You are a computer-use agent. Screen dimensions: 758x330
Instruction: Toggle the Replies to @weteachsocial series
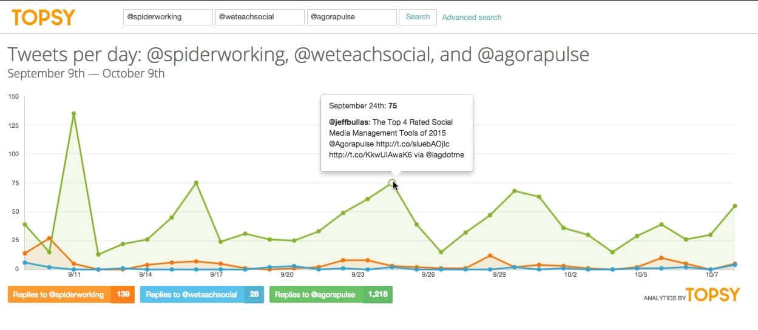(192, 295)
